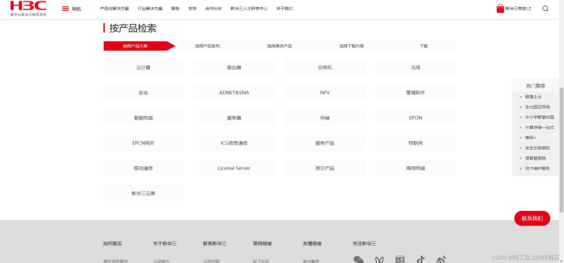Choose the 交换机 product category

pyautogui.click(x=325, y=67)
